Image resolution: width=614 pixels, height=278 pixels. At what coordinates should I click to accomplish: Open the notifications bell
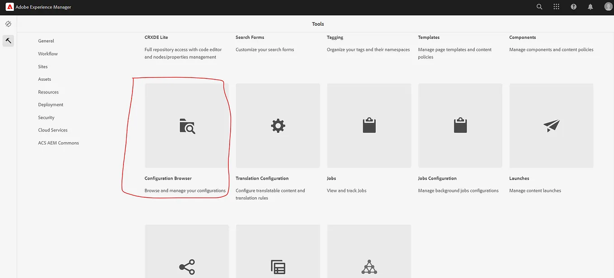pos(590,6)
